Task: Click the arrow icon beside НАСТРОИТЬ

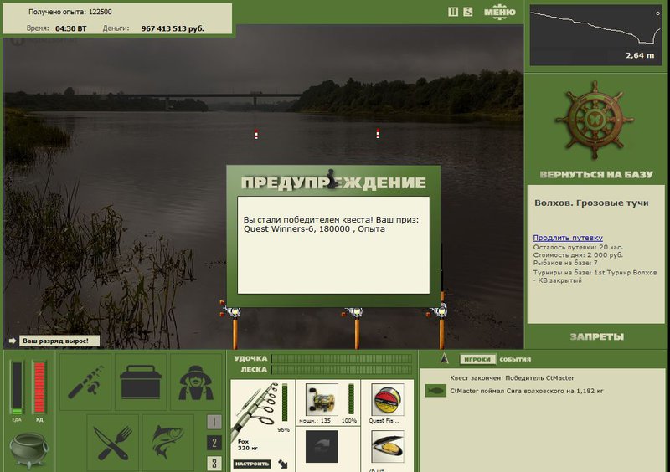Action: click(x=283, y=464)
